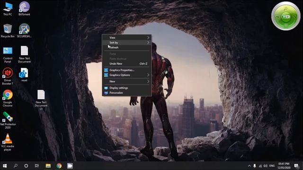Open the taskbar clock and date
This screenshot has width=303, height=170.
(x=284, y=166)
